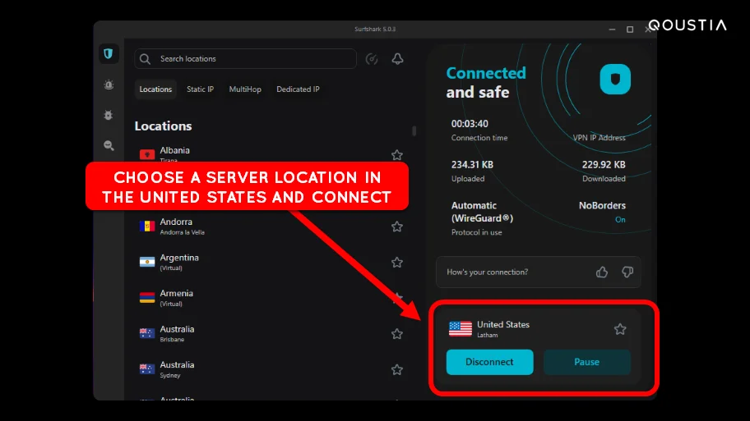The height and width of the screenshot is (421, 750).
Task: Switch to the Locations tab
Action: (x=155, y=89)
